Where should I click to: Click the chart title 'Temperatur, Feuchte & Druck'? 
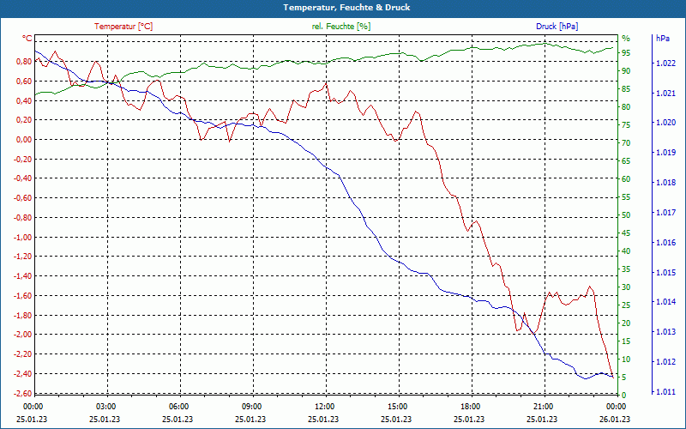tap(346, 8)
